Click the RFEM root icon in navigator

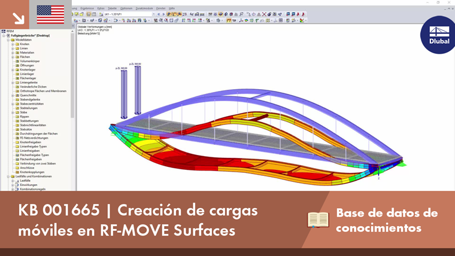(x=4, y=31)
